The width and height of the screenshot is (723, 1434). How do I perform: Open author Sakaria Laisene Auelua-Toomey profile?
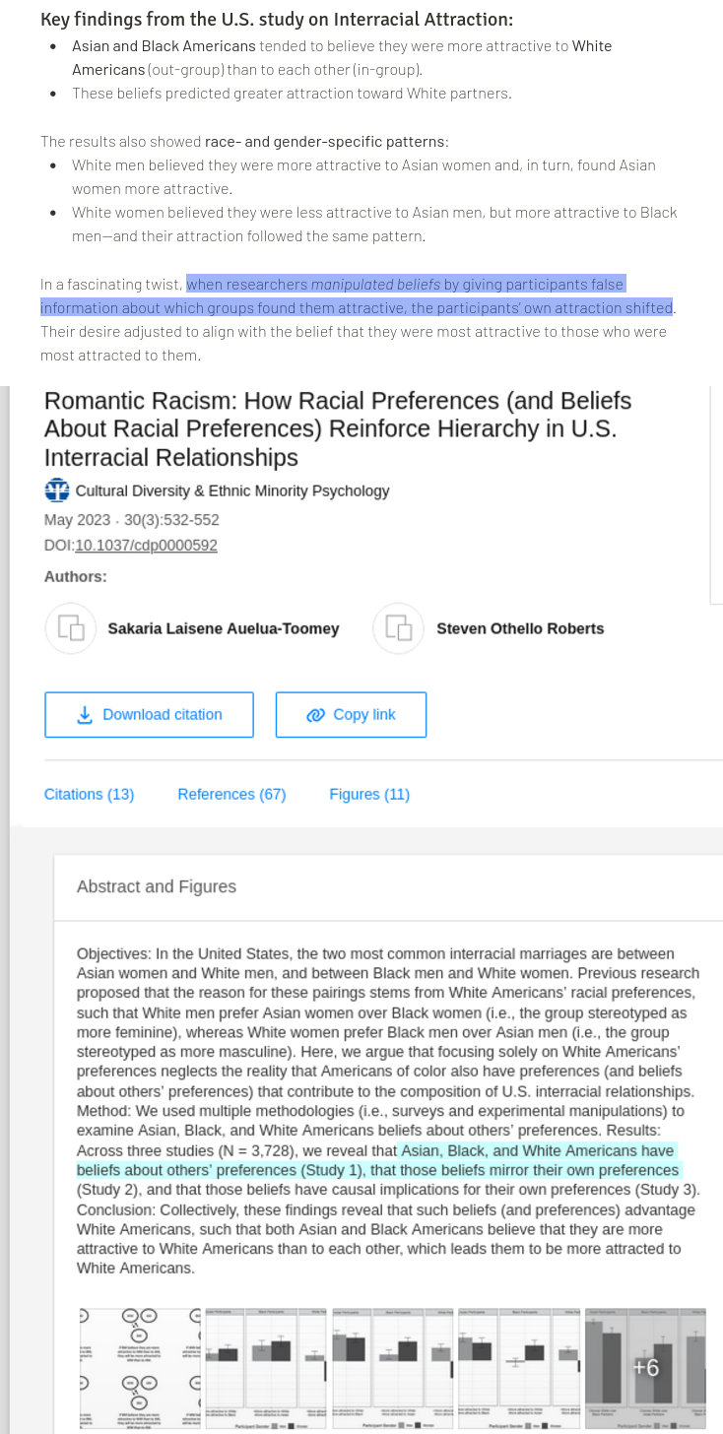click(224, 628)
